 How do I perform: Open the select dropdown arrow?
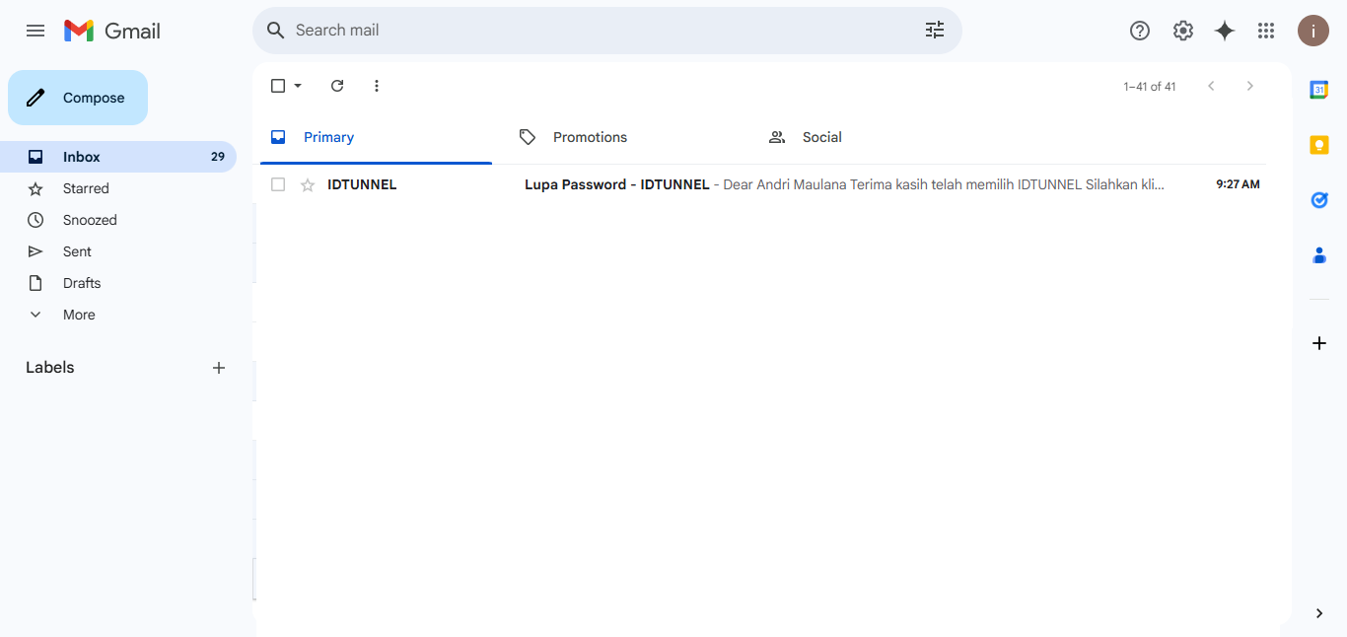pos(298,86)
